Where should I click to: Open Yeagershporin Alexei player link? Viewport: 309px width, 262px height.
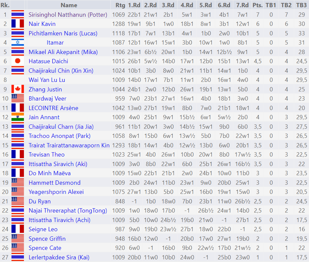click(56, 192)
